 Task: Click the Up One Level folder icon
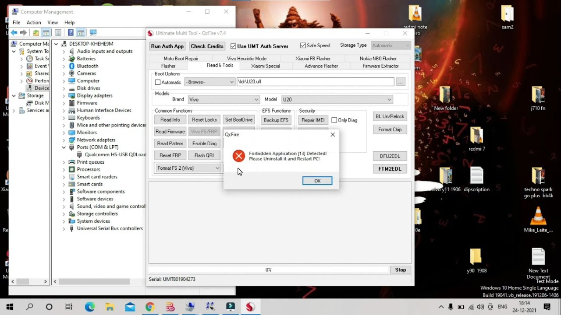point(36,33)
